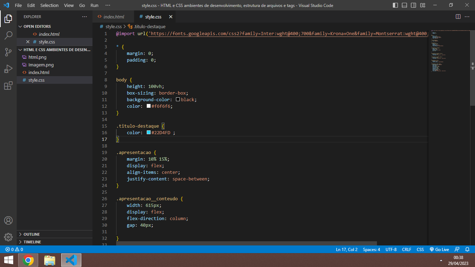This screenshot has width=475, height=267.
Task: Open html.png in the file tree
Action: coord(55,57)
